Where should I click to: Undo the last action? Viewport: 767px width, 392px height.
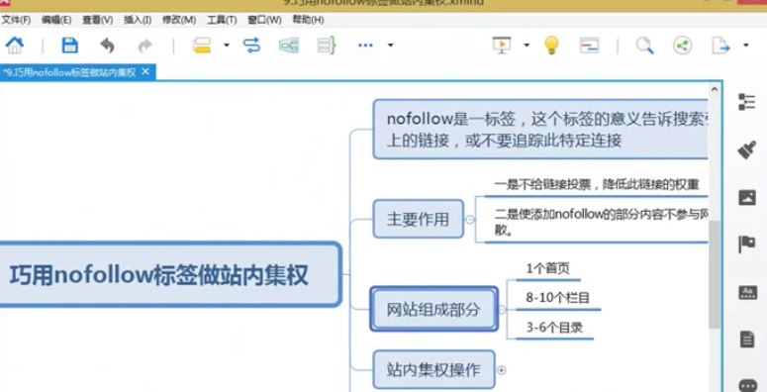107,46
